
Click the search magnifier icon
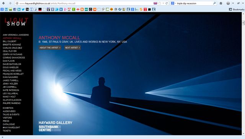(x=214, y=3)
